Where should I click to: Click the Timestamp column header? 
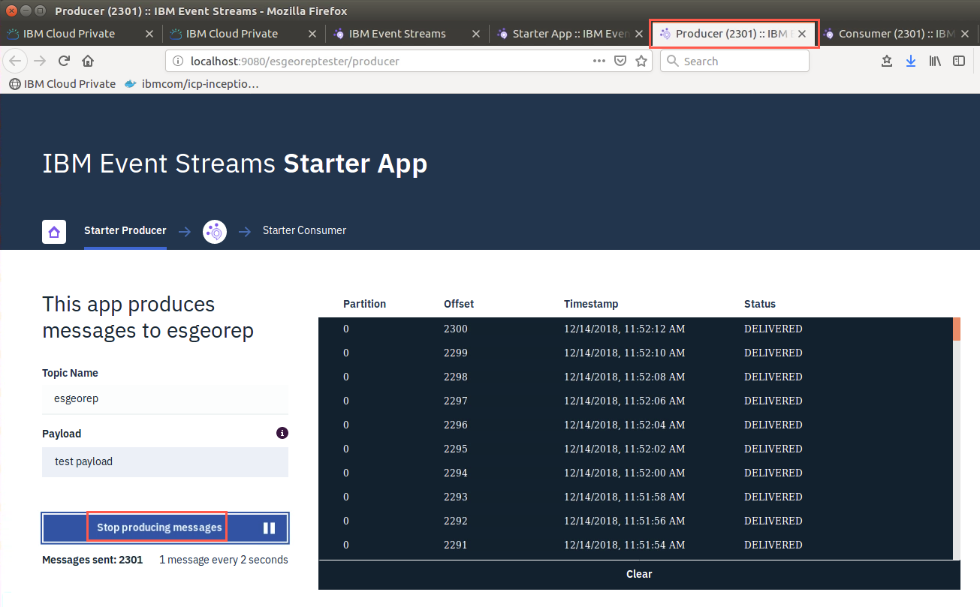(591, 304)
